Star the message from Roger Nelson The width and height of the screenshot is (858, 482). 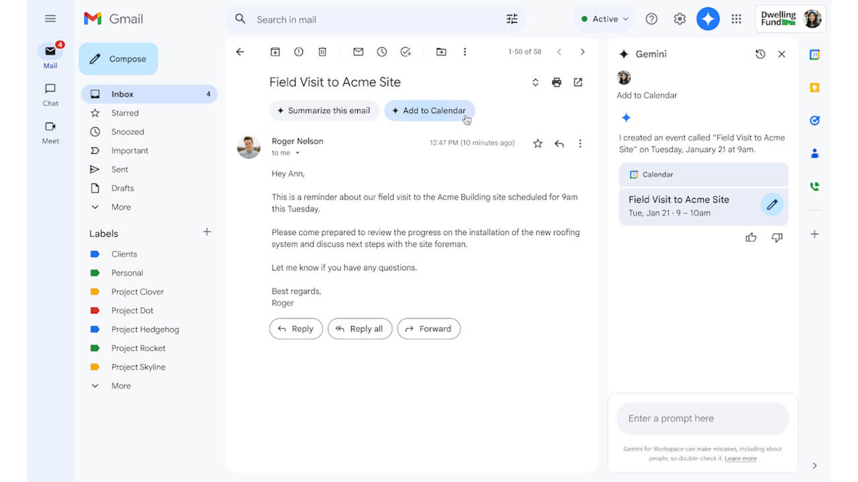click(x=537, y=143)
